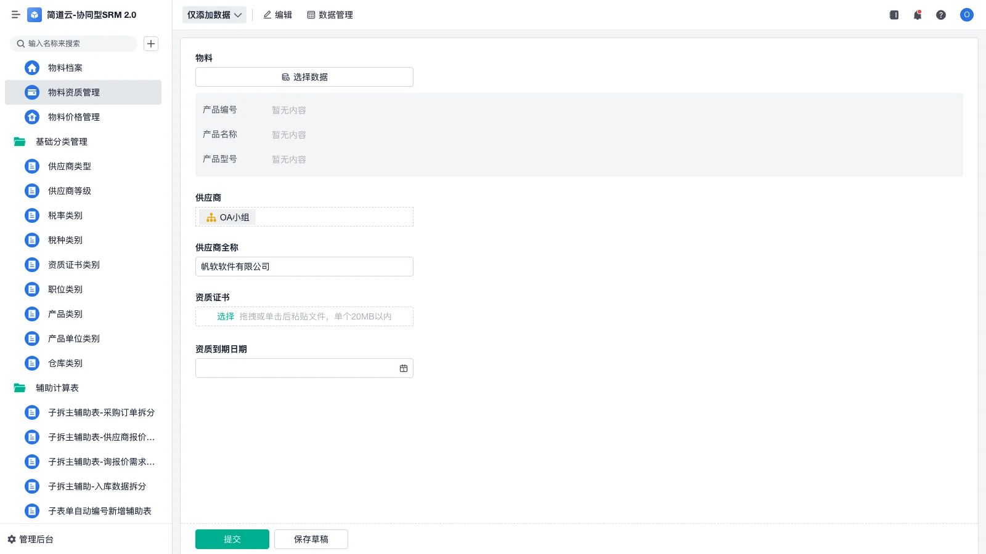Open 管理后台 settings
The image size is (986, 554).
(x=30, y=539)
